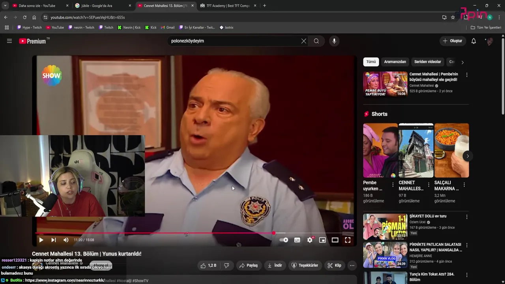Click the Teşekkürler thanks button
Viewport: 505px width, 284px height.
click(x=305, y=265)
